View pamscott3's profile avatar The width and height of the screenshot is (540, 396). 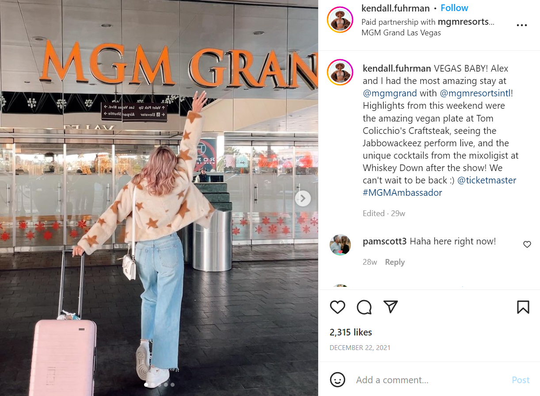tap(340, 245)
